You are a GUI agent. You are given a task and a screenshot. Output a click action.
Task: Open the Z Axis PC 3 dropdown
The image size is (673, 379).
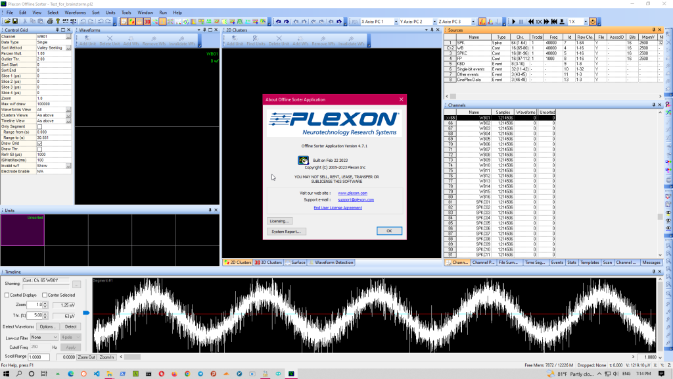click(x=473, y=22)
